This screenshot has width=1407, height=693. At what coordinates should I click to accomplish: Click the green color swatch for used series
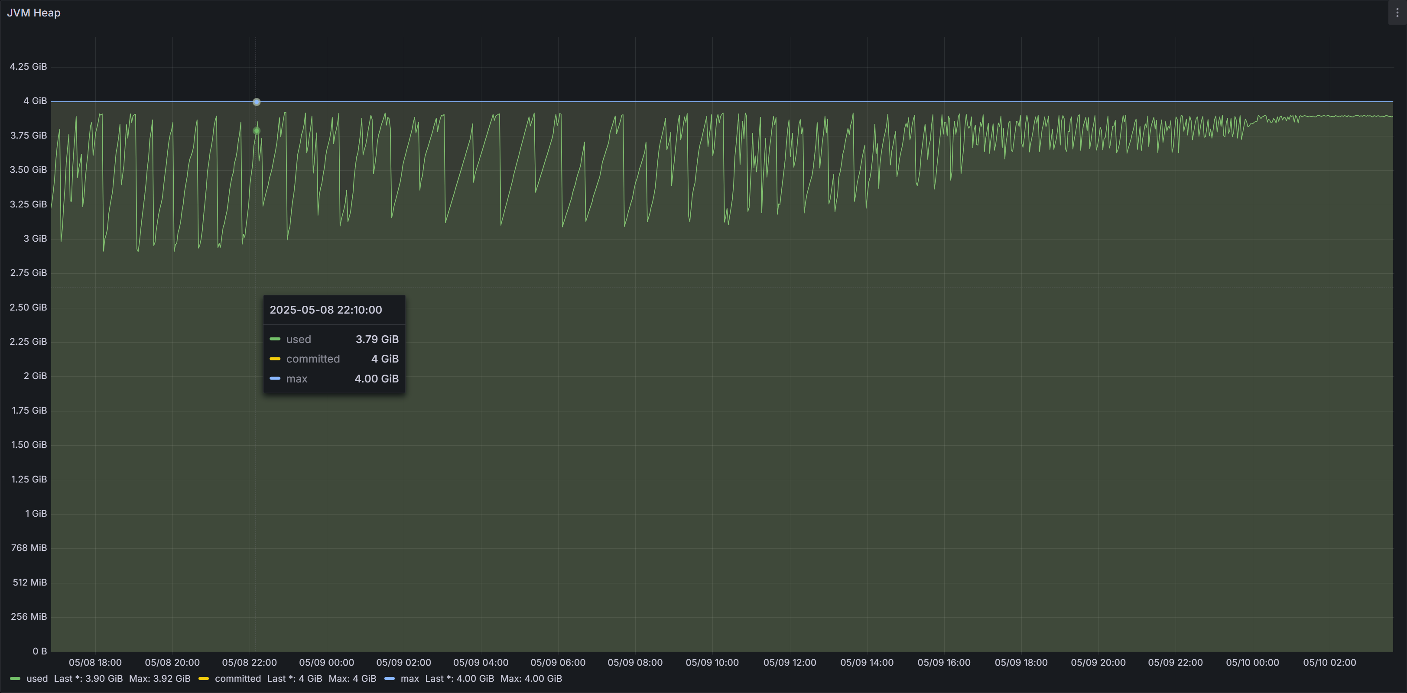pos(15,679)
